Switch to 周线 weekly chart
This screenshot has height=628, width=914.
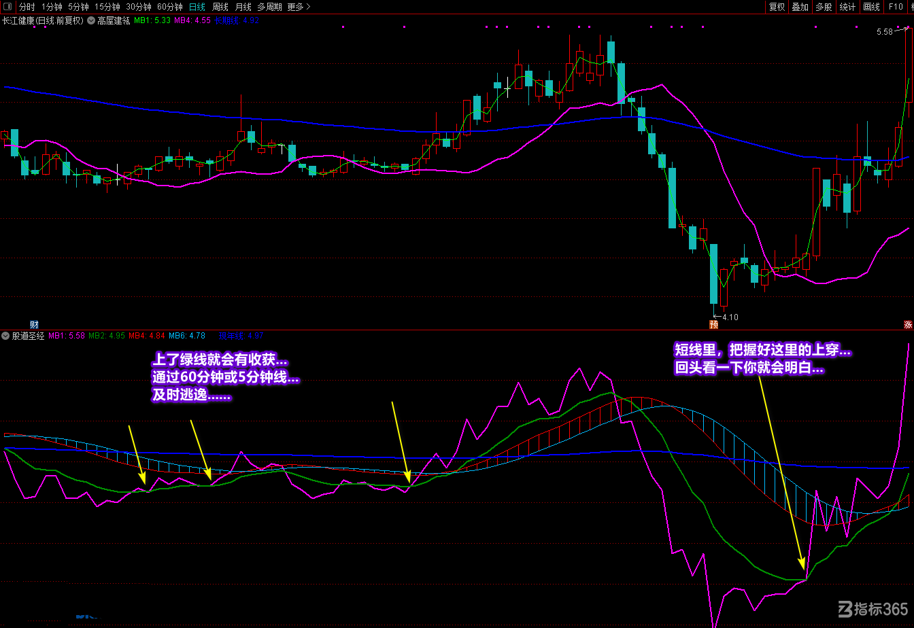tap(220, 7)
